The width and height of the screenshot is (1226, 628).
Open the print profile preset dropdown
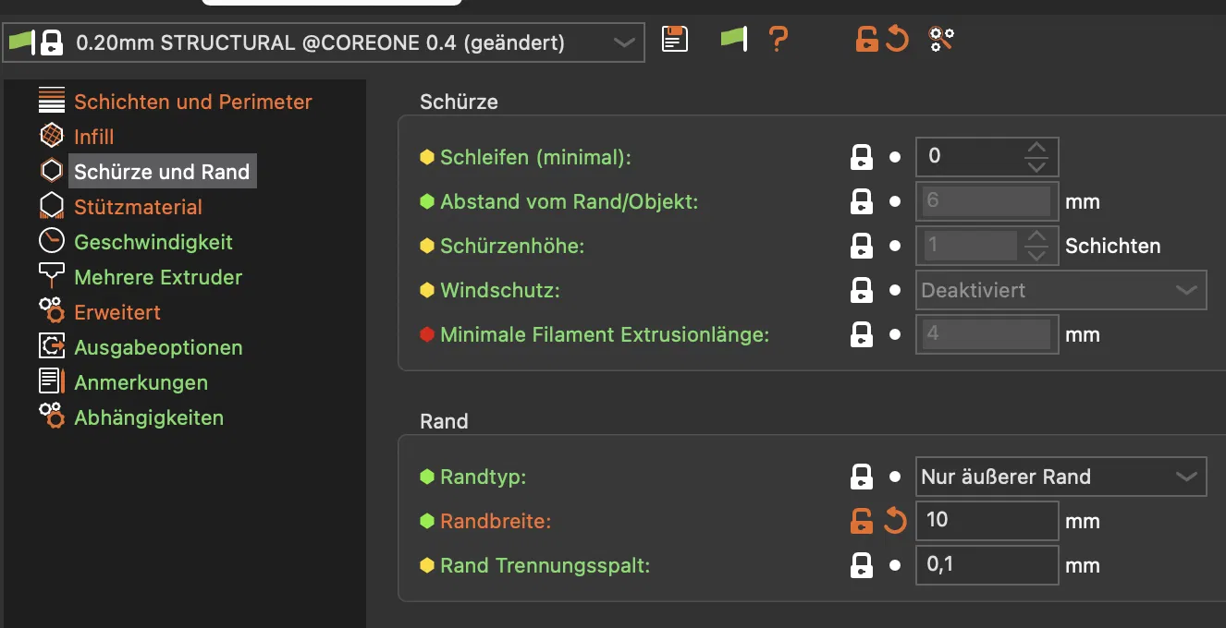click(x=324, y=42)
